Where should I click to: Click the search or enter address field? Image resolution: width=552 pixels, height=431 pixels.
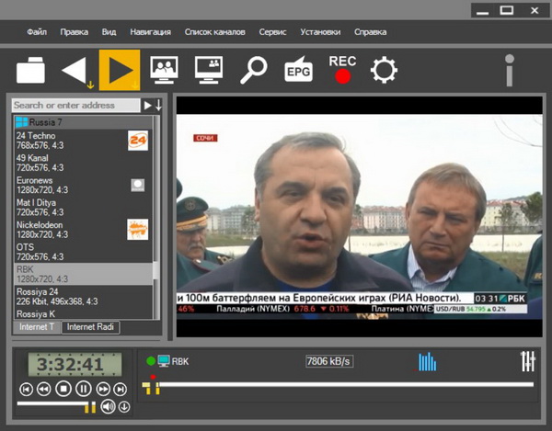click(75, 106)
